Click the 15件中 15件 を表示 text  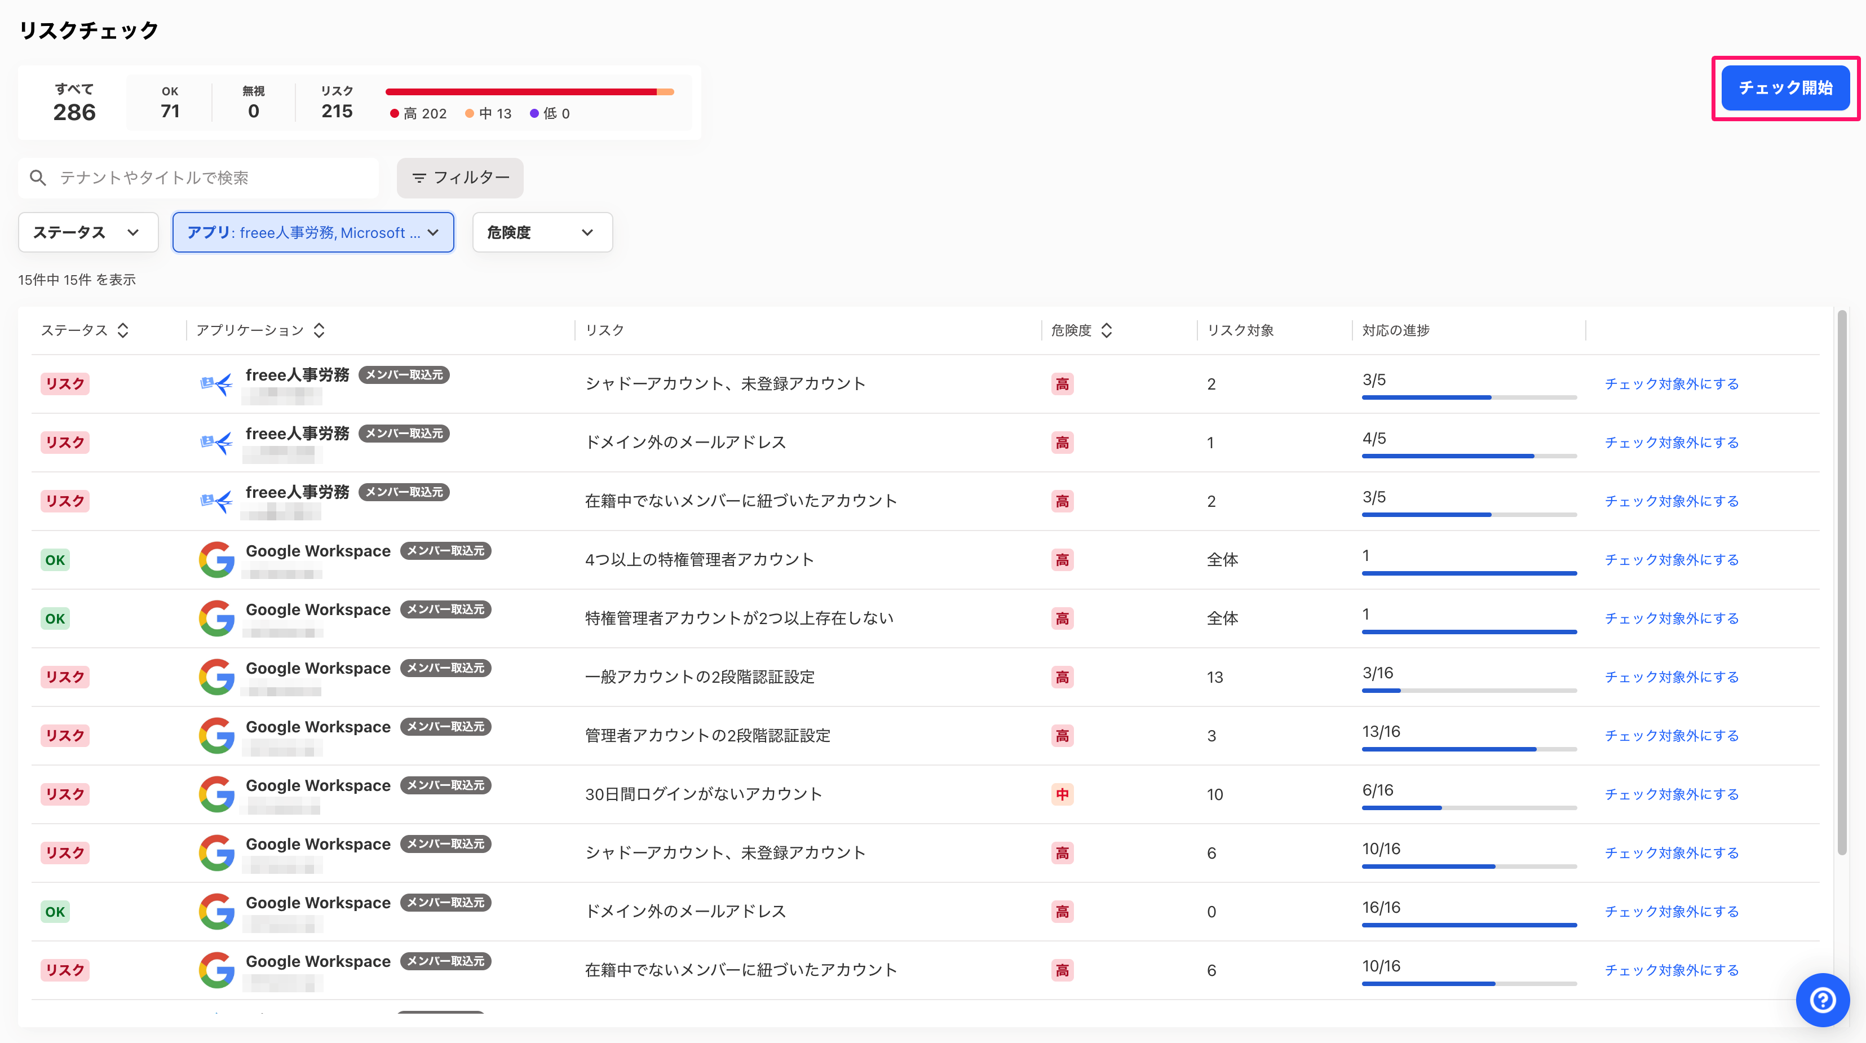(77, 280)
